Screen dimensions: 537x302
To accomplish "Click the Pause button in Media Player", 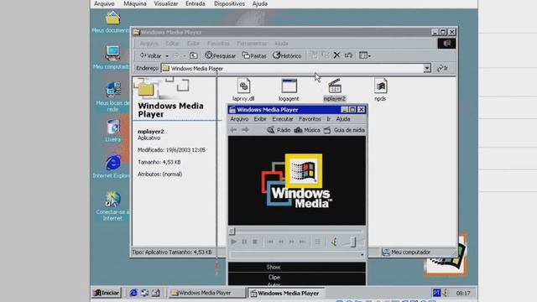I will pyautogui.click(x=244, y=242).
